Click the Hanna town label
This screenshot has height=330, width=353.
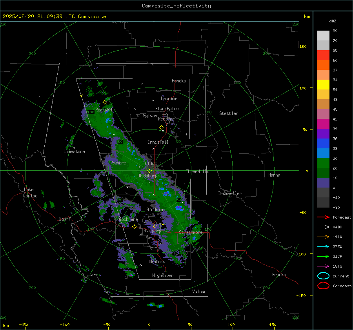[x=274, y=175]
